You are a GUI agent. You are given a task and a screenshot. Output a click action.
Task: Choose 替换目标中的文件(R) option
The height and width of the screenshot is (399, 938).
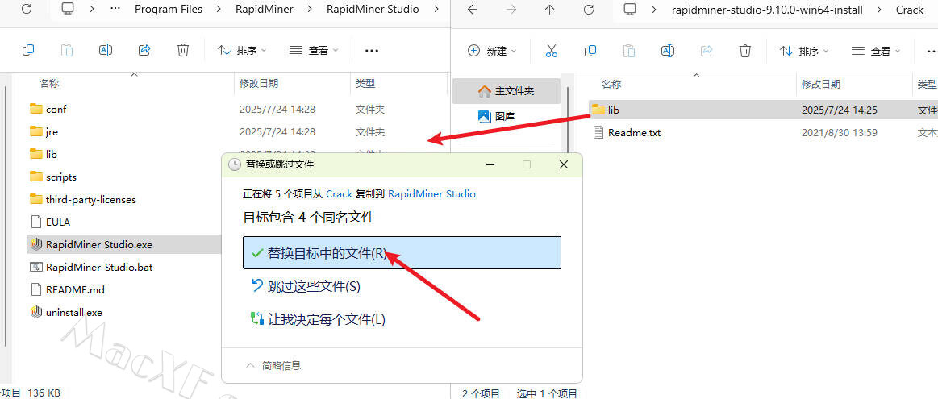(x=402, y=252)
